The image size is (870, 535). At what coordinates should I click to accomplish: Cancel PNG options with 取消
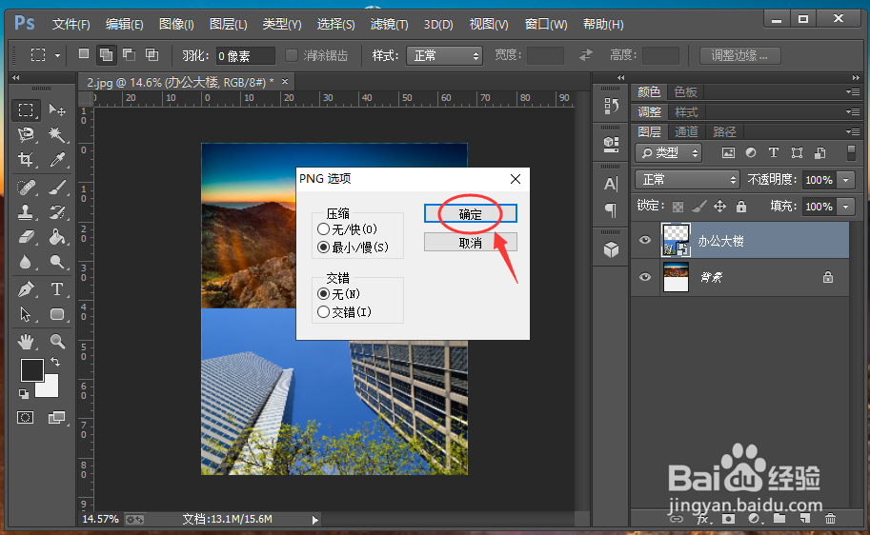tap(471, 243)
